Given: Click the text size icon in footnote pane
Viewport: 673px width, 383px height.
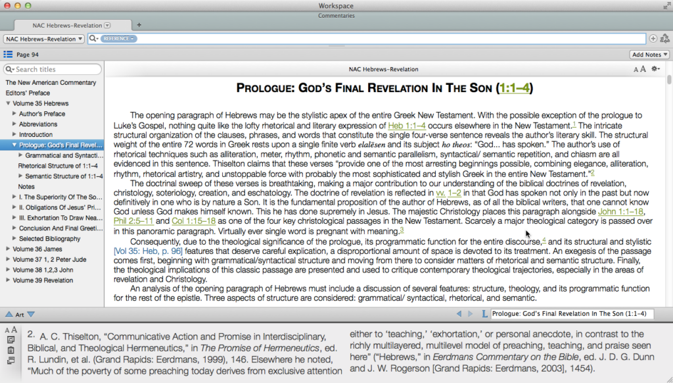Looking at the screenshot, I should click(11, 330).
